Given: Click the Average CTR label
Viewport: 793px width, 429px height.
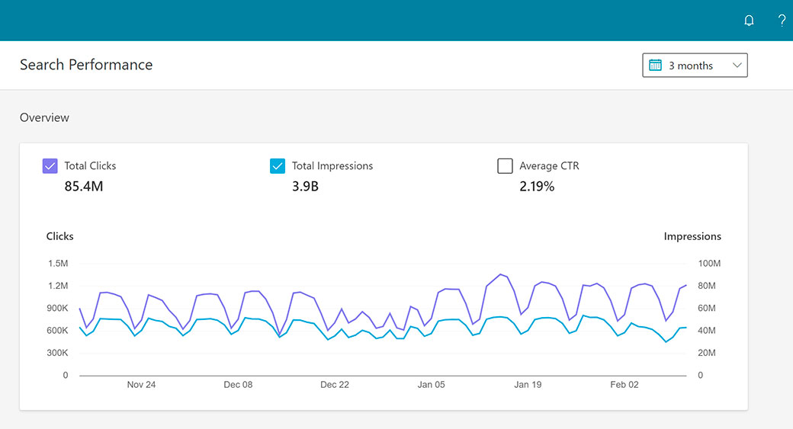Looking at the screenshot, I should click(x=549, y=165).
